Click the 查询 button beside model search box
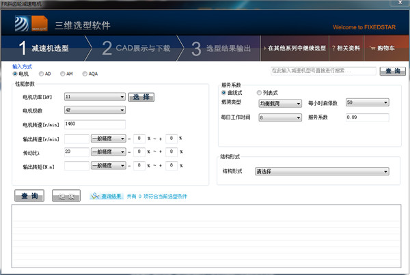The height and width of the screenshot is (275, 410). (x=393, y=71)
